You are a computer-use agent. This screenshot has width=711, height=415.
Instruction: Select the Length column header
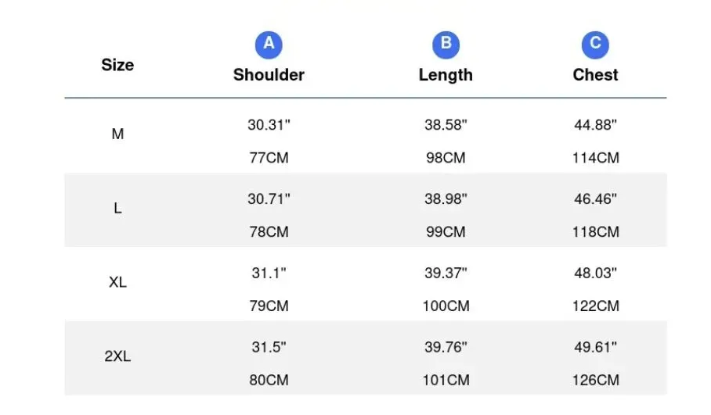446,75
